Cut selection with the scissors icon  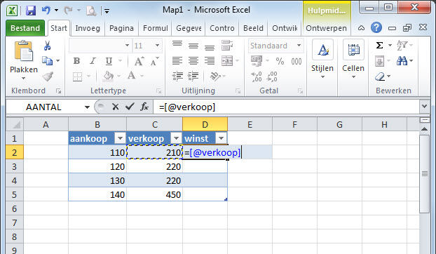tap(47, 46)
